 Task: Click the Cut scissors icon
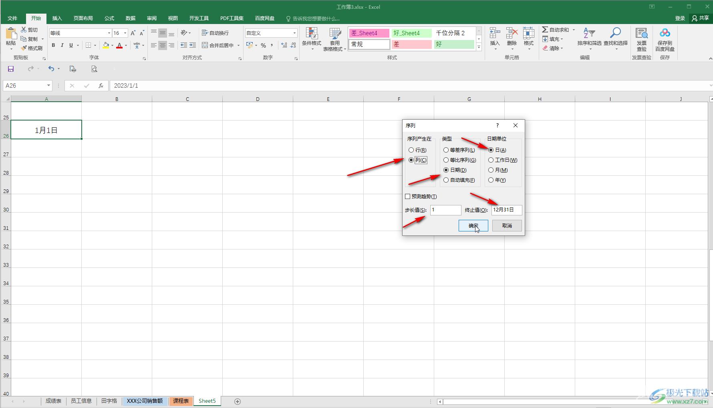(24, 30)
